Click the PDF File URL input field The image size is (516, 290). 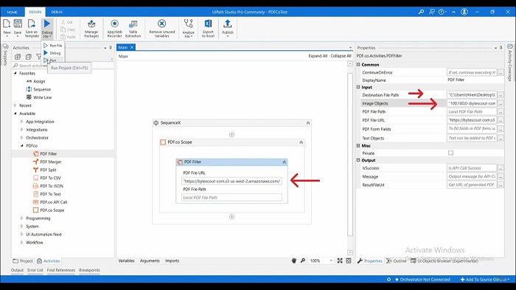[x=231, y=181]
